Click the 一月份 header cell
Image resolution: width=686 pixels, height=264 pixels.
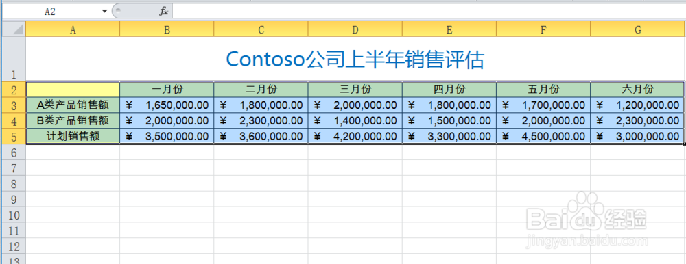tap(167, 90)
